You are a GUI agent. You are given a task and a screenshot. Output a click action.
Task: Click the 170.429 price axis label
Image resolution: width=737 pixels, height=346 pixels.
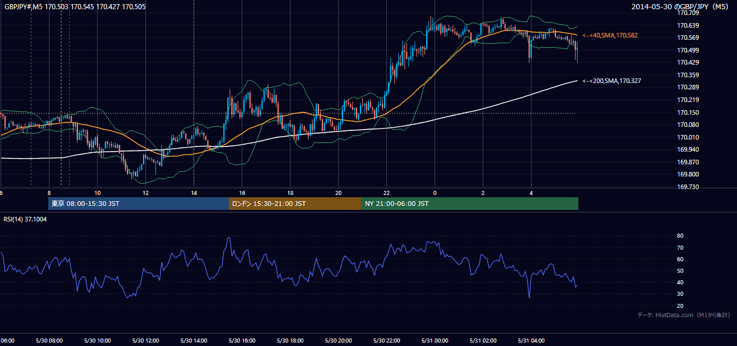688,62
